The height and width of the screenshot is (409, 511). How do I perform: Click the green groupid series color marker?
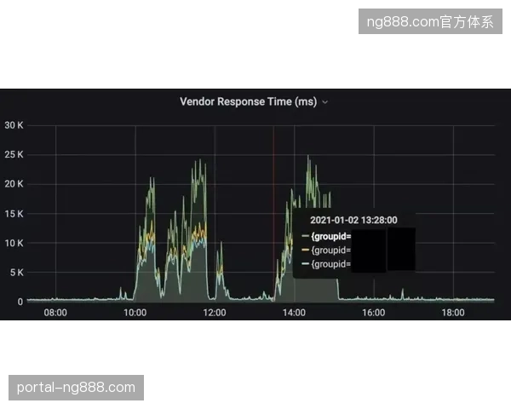(306, 236)
